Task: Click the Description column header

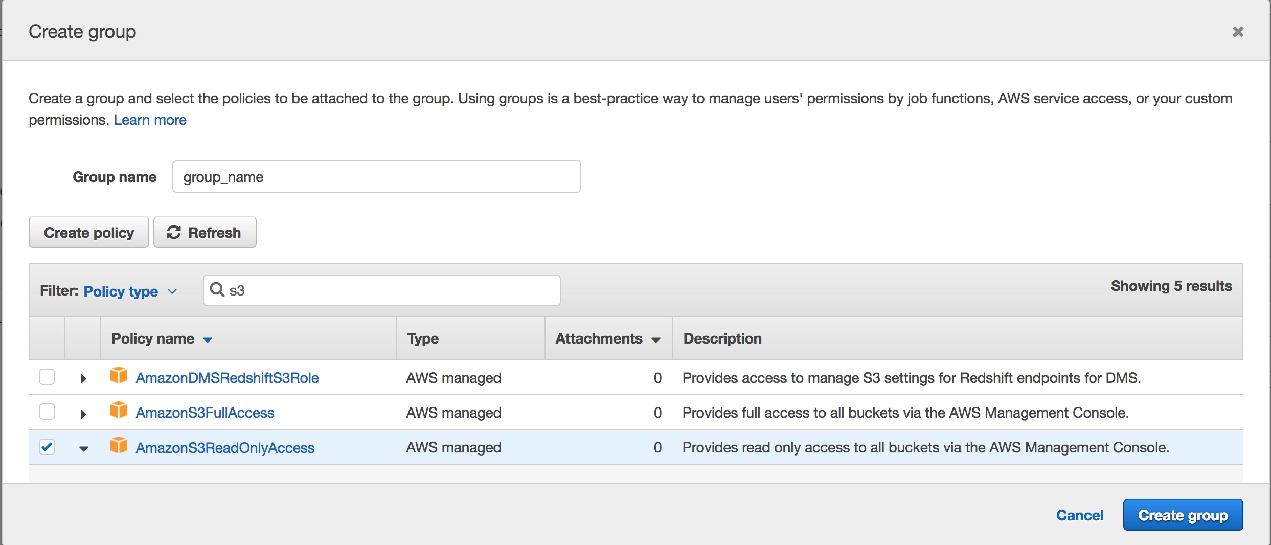Action: click(x=722, y=338)
